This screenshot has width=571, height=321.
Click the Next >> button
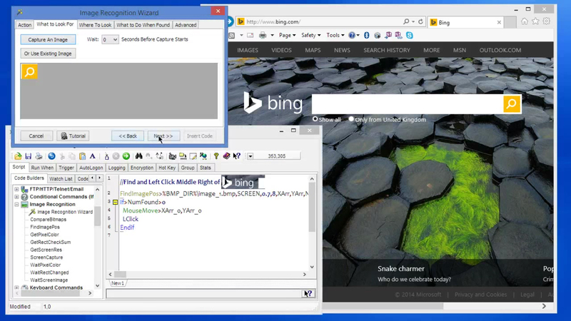tap(163, 136)
